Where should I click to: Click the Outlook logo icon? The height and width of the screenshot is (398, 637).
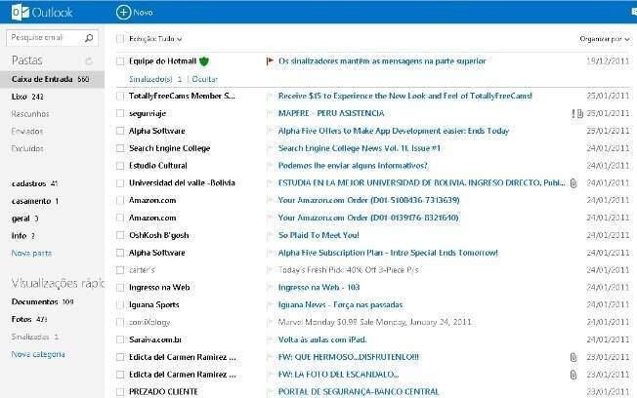20,12
